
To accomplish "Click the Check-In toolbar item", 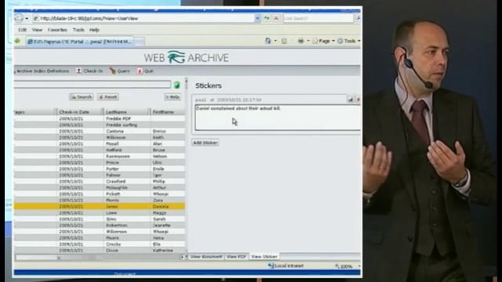I will click(89, 71).
